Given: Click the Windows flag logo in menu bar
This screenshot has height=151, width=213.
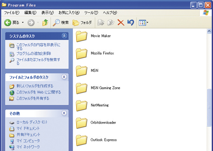Looking at the screenshot, I should tap(206, 13).
